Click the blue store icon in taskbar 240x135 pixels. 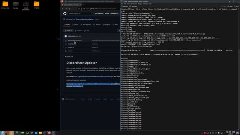point(36,133)
